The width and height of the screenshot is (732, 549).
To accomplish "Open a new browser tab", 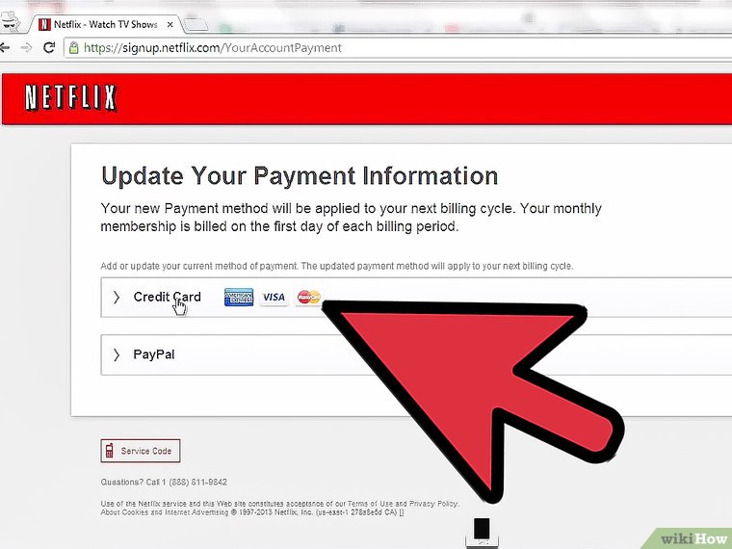I will pos(196,24).
